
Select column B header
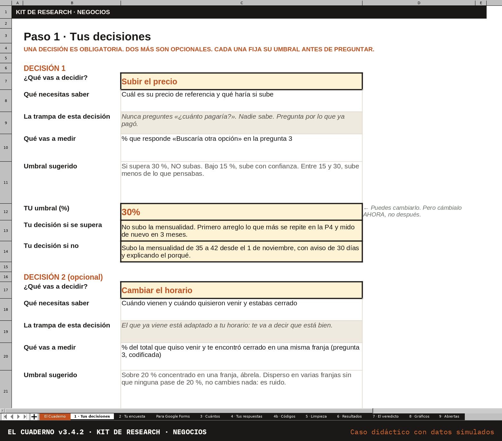tap(72, 3)
